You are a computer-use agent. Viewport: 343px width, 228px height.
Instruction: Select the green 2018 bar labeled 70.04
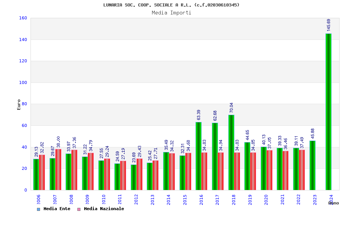tap(231, 152)
